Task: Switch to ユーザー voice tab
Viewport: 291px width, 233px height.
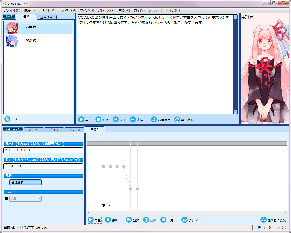Action: click(x=46, y=17)
